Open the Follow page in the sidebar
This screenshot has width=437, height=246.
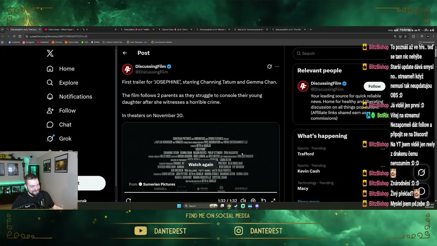pos(61,111)
